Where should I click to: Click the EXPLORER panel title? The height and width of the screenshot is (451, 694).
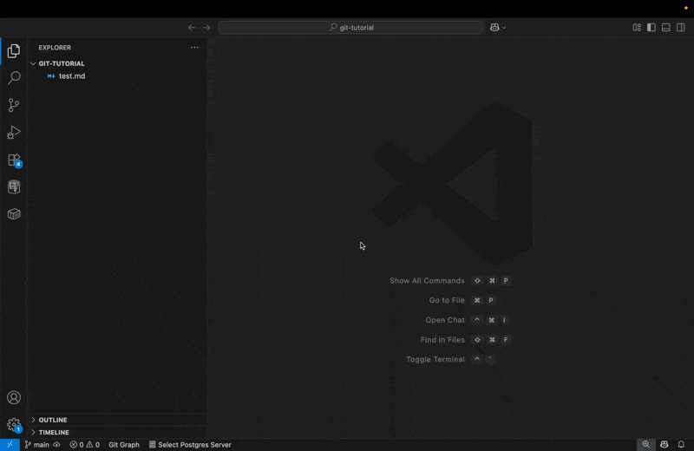click(55, 48)
